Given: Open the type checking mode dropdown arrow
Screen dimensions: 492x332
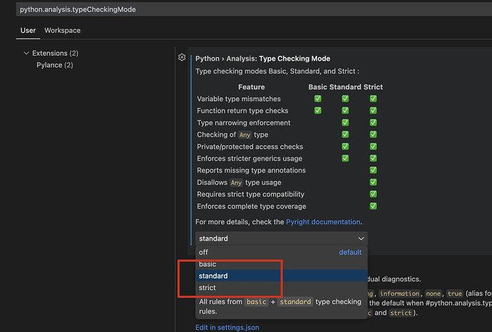Looking at the screenshot, I should [361, 239].
